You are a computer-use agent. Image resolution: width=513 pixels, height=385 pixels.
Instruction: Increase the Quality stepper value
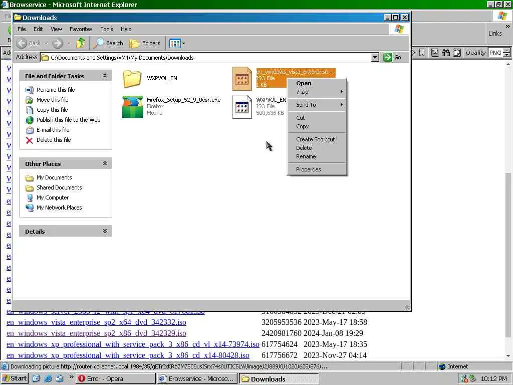(x=507, y=51)
